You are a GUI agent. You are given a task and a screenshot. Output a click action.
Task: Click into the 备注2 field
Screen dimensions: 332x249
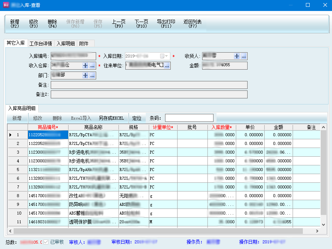coord(149,95)
